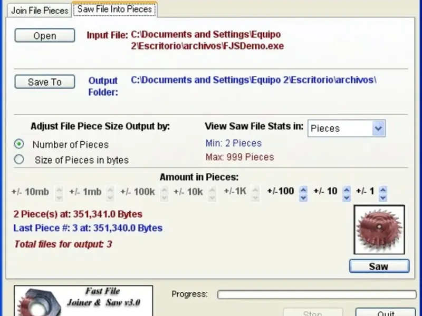Select the Saw File Into Pieces tab
422x316 pixels.
(114, 9)
